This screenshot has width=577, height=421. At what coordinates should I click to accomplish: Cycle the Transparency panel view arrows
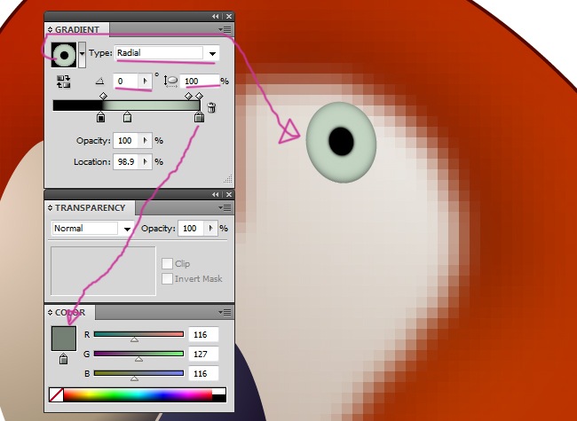(50, 208)
